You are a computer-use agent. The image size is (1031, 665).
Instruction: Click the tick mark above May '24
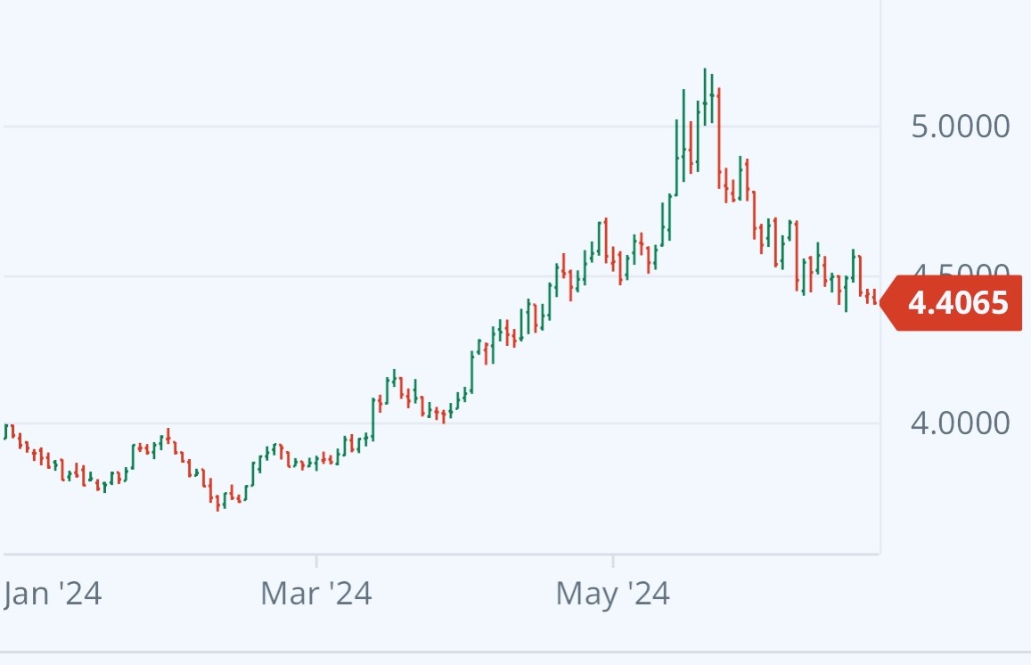(613, 560)
